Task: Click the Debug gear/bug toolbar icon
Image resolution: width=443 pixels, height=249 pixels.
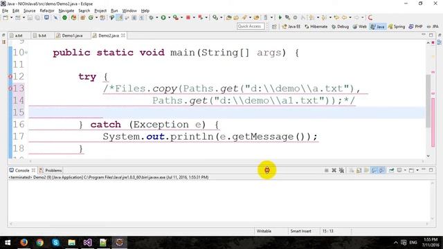Action: [x=151, y=17]
